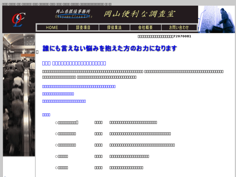This screenshot has height=177, width=236.
Task: Open the HOME menu item
Action: [x=52, y=28]
